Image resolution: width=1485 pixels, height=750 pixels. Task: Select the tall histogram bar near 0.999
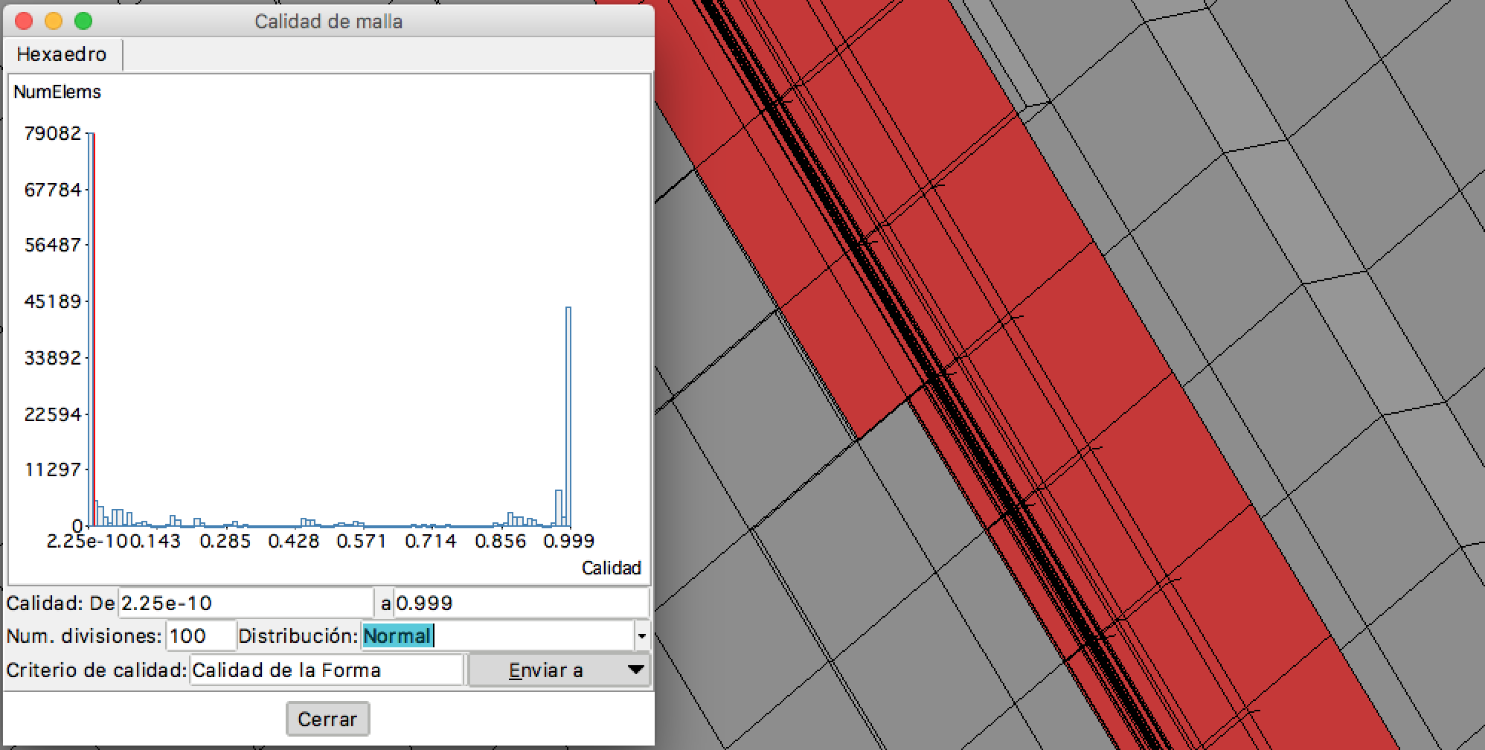click(x=568, y=417)
